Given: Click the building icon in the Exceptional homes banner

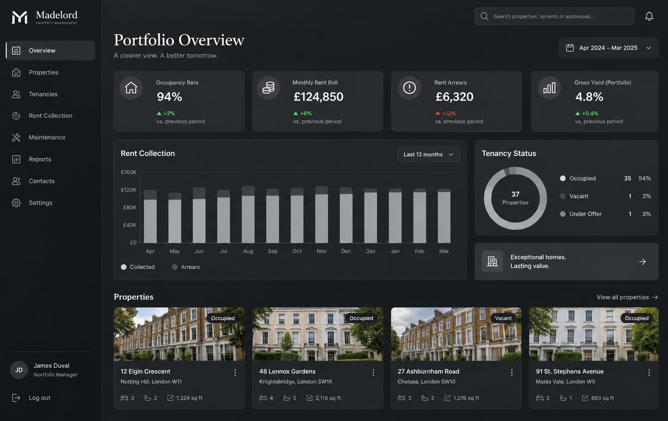Looking at the screenshot, I should tap(492, 261).
